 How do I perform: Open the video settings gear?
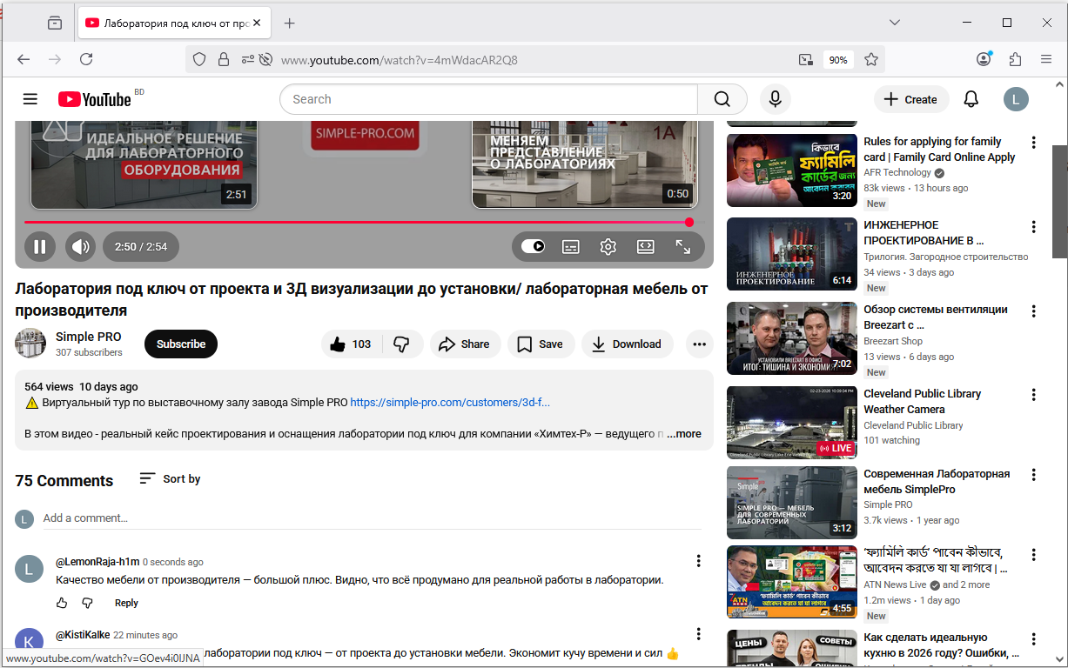coord(608,247)
